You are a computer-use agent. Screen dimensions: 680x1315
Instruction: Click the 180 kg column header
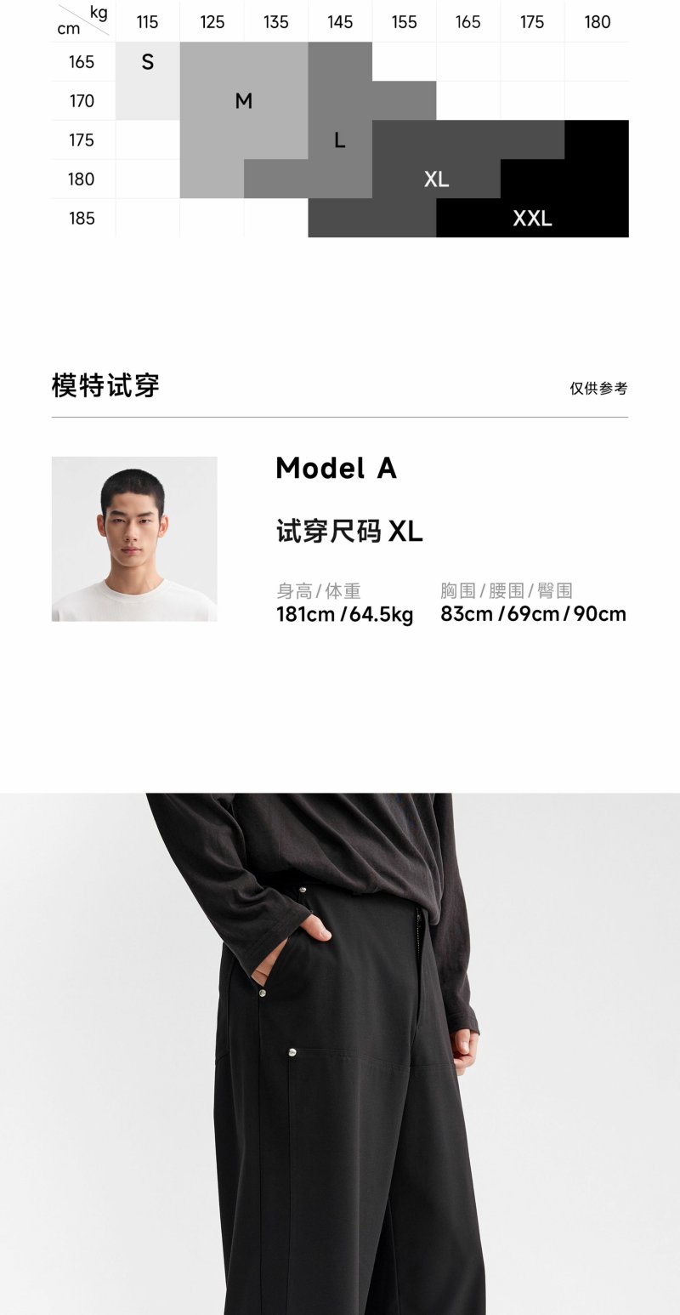tap(597, 22)
